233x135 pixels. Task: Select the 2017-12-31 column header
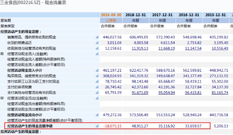click(x=162, y=15)
